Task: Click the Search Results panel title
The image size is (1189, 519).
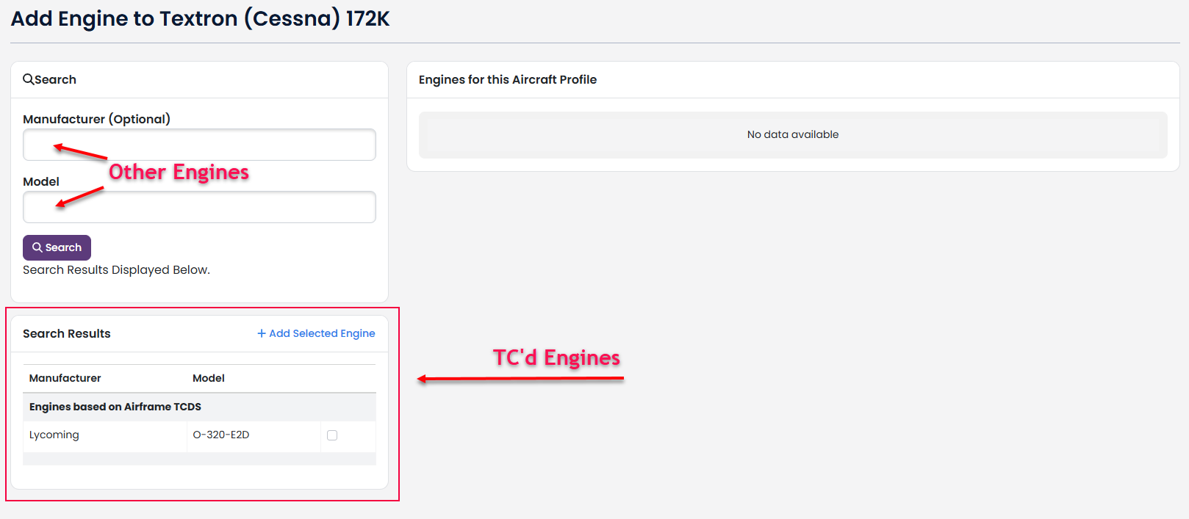Action: 67,333
